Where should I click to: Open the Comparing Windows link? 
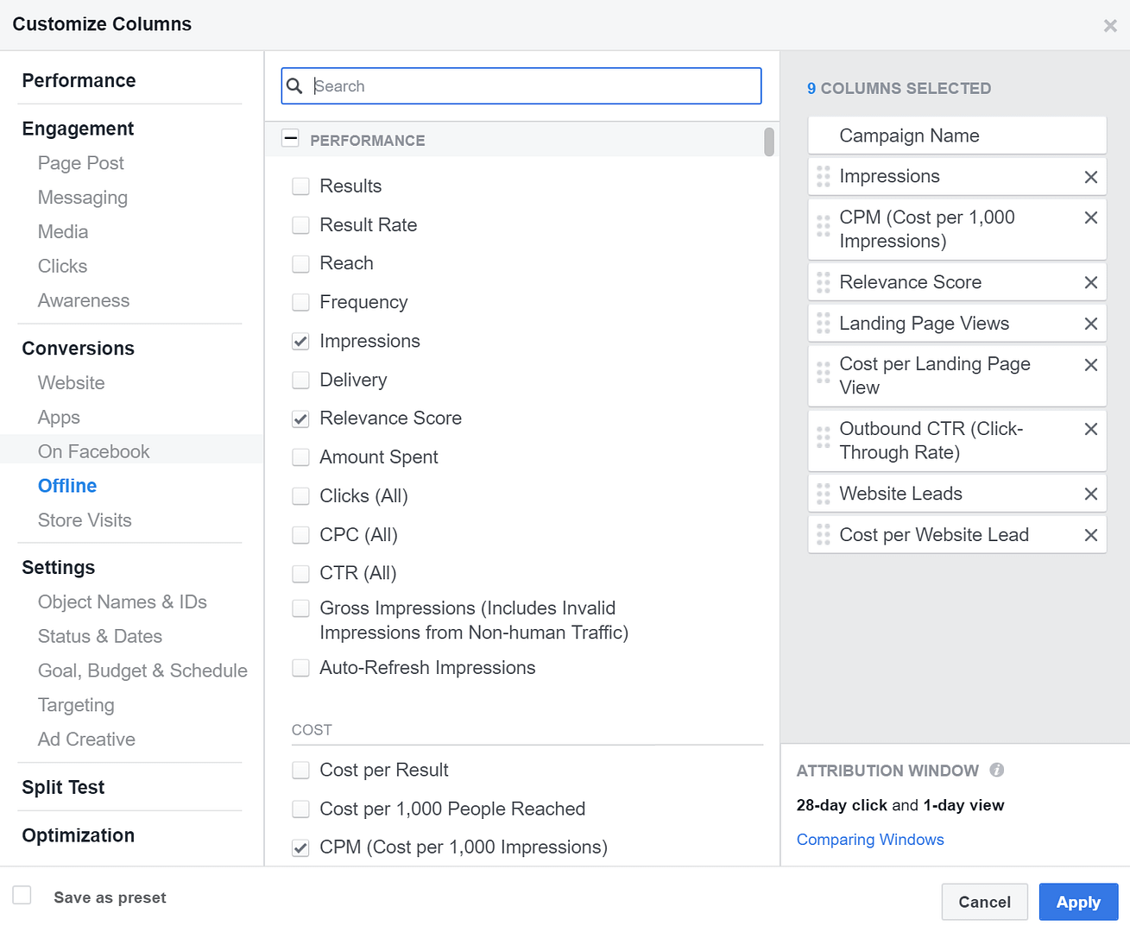[870, 839]
